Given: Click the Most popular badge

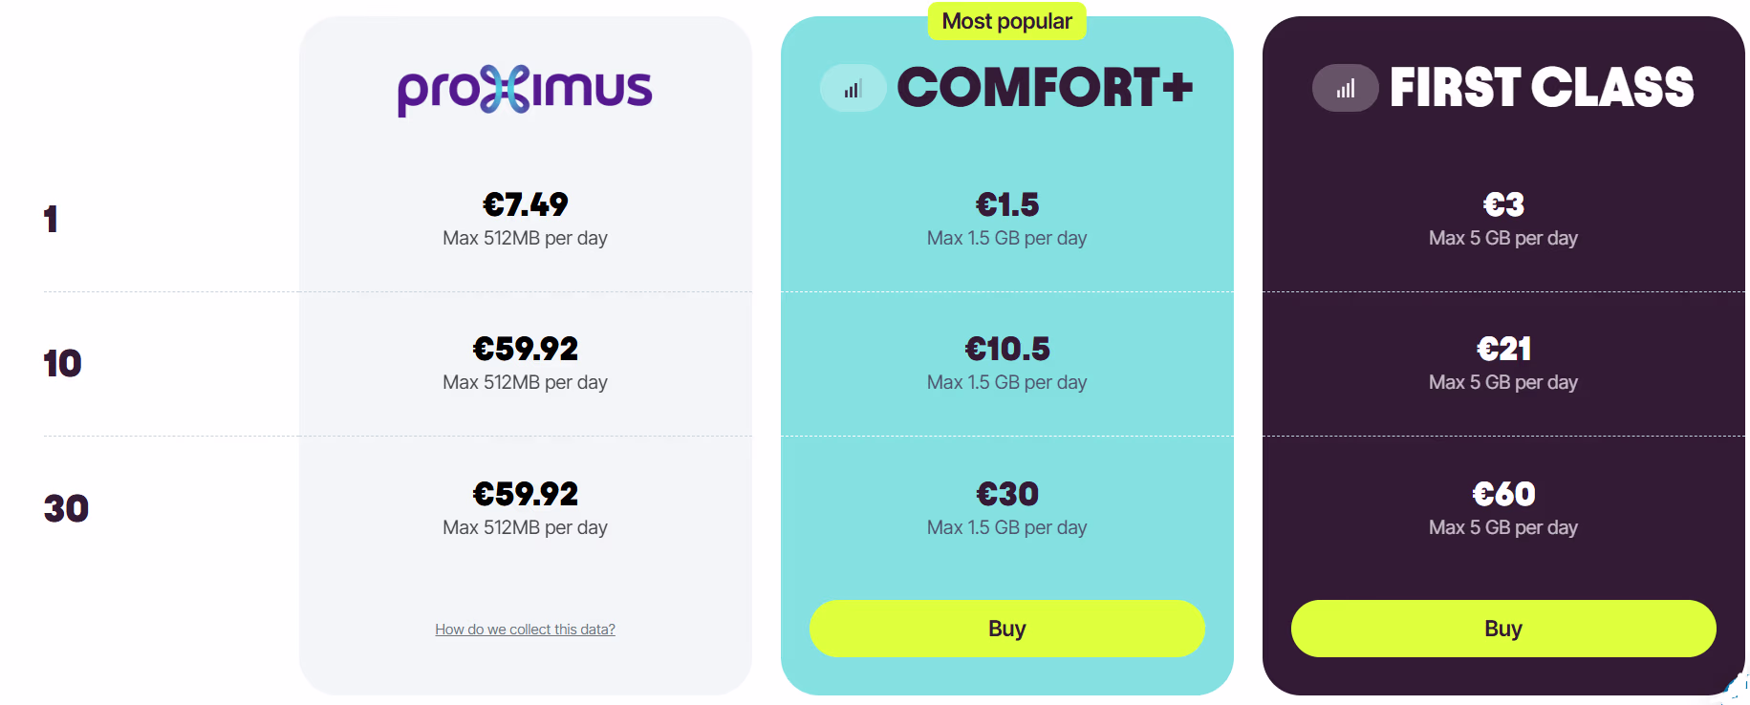Looking at the screenshot, I should click(1006, 21).
